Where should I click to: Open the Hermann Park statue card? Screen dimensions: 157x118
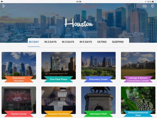point(98,101)
